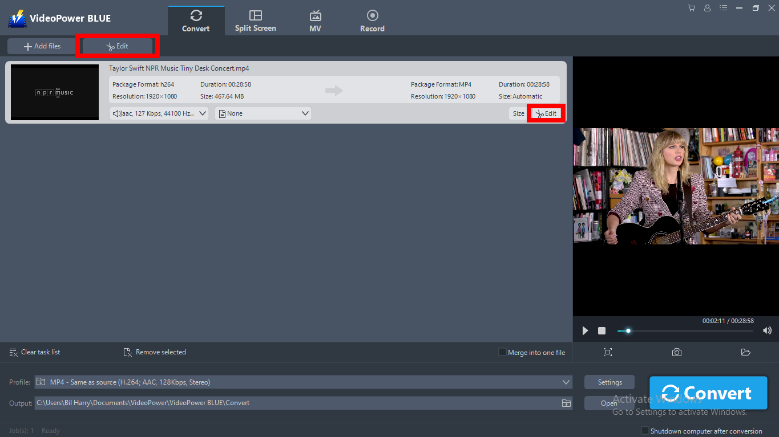The width and height of the screenshot is (779, 437).
Task: Click the user account icon
Action: point(707,8)
